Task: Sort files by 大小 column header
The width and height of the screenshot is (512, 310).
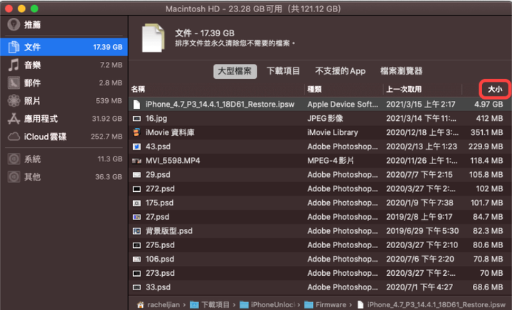Action: [495, 89]
